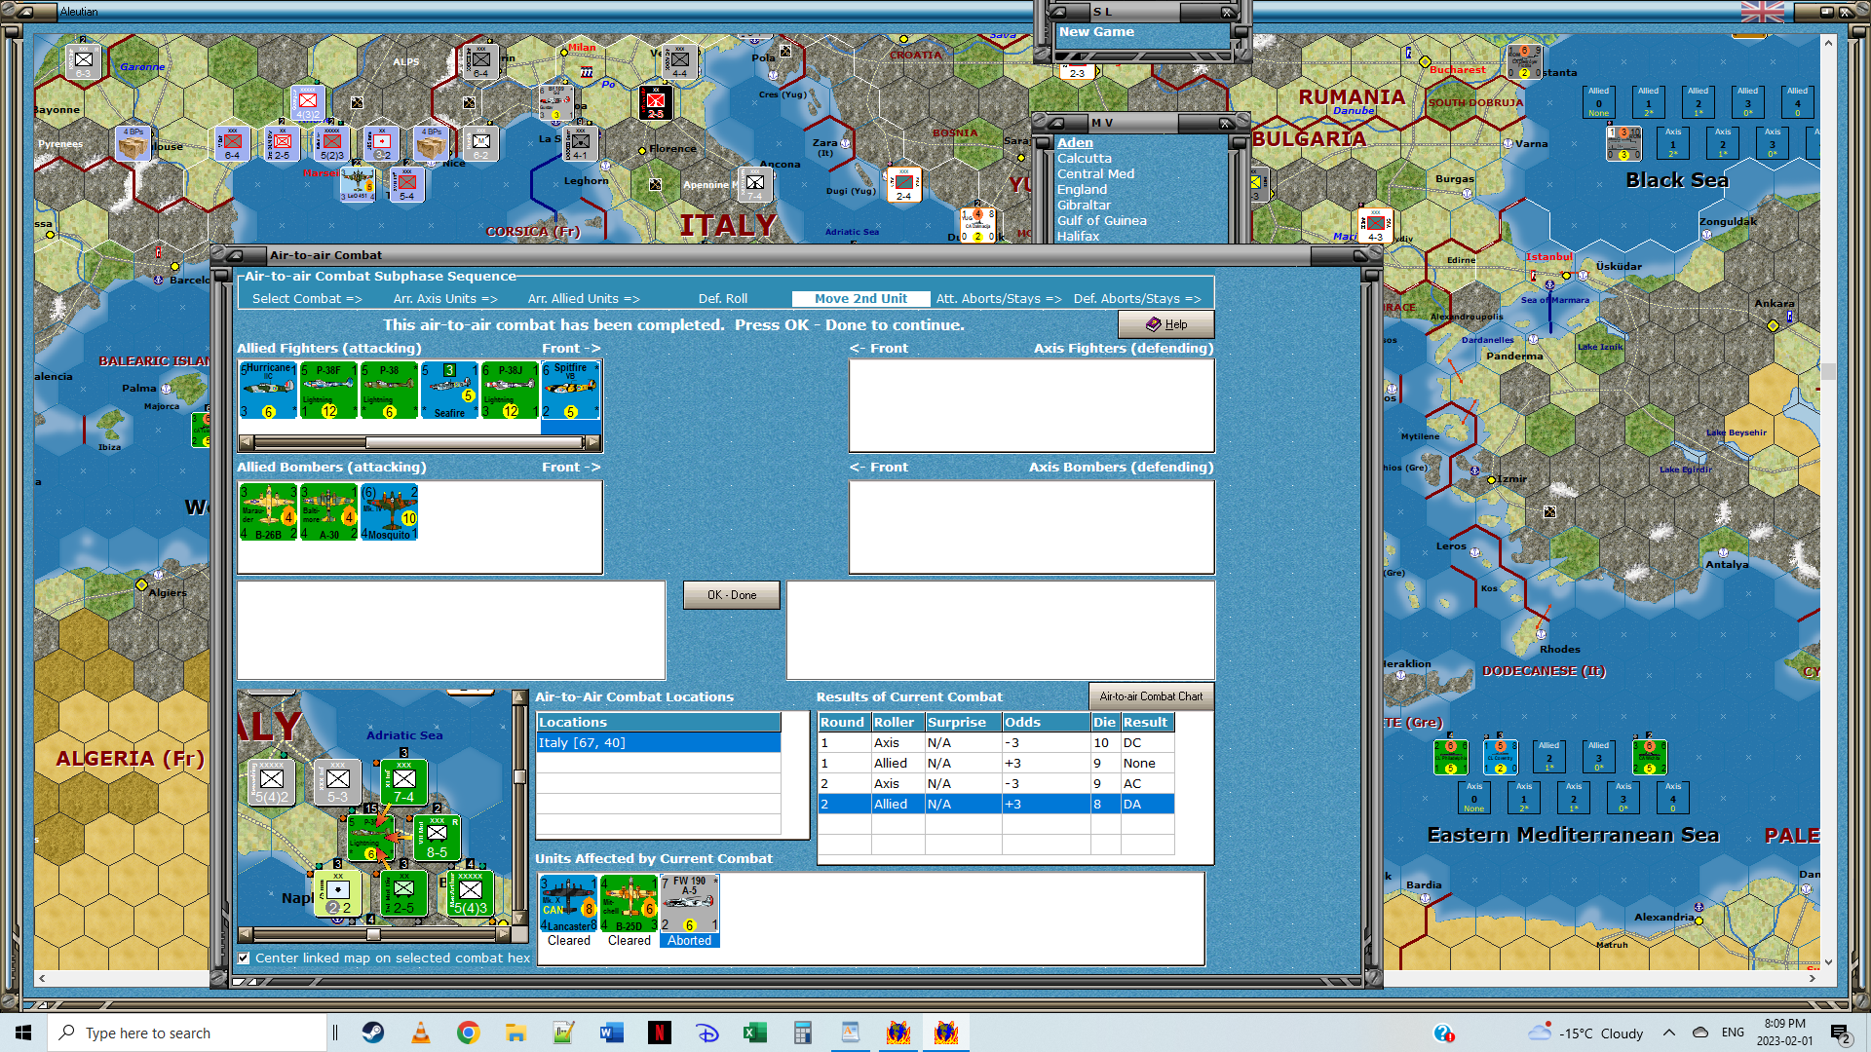Click the Def. Roll subphase step
Viewport: 1871px width, 1052px height.
[x=723, y=299]
